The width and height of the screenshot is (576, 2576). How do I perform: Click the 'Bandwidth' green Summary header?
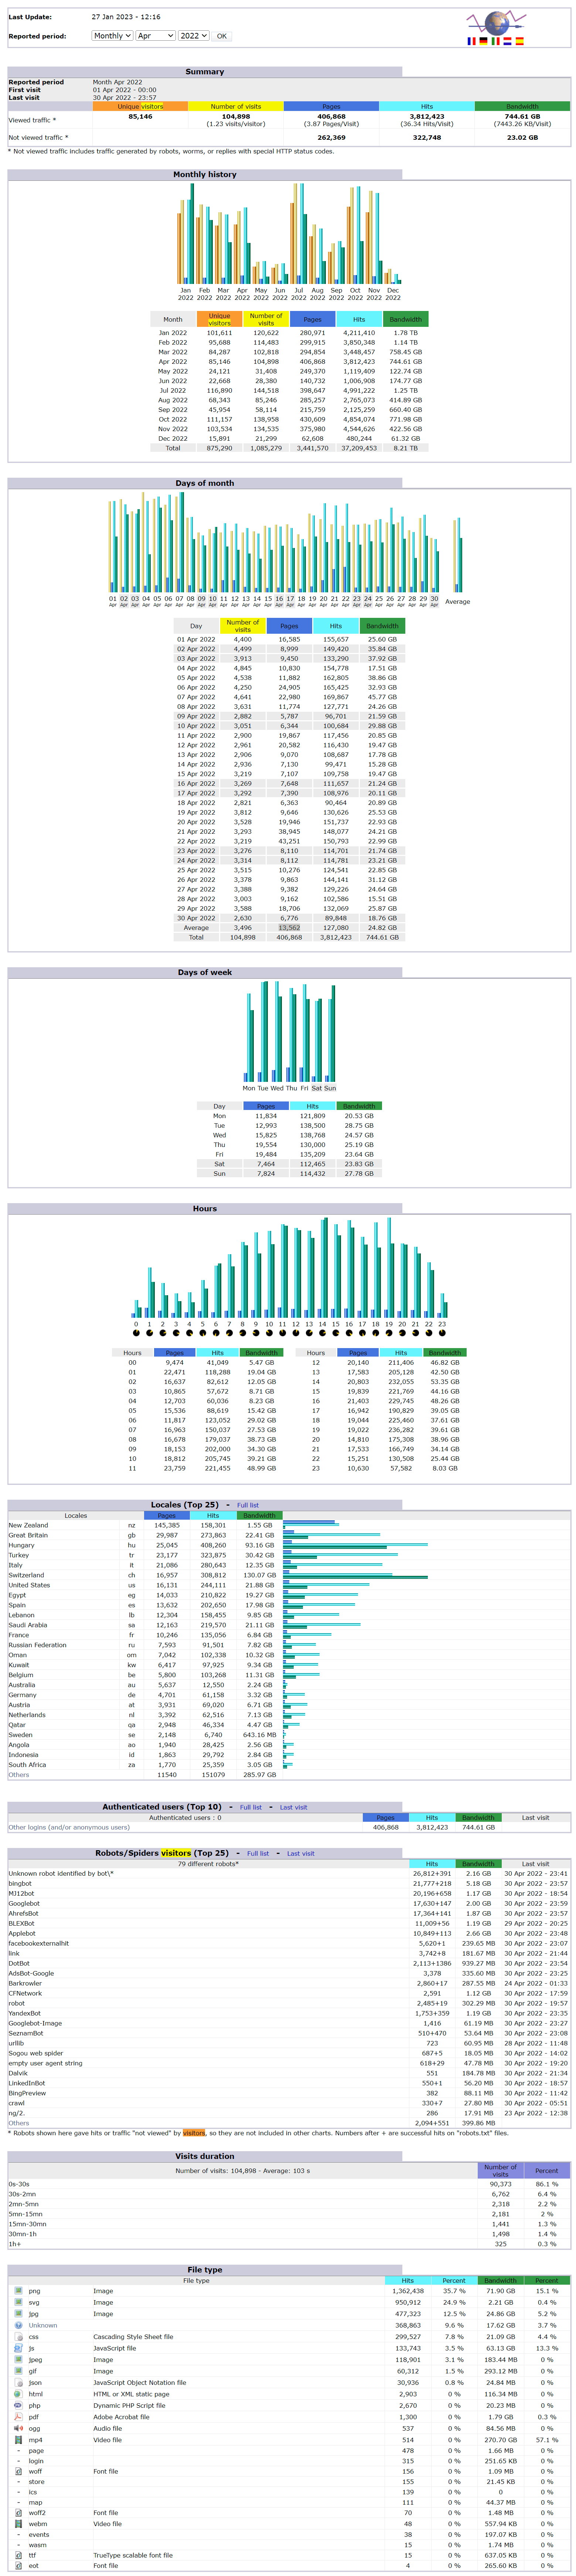pyautogui.click(x=522, y=106)
